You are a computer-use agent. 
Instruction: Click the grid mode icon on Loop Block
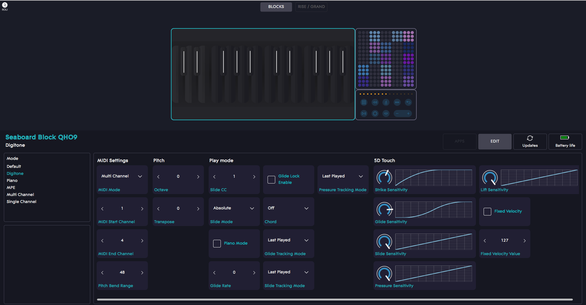pyautogui.click(x=364, y=102)
